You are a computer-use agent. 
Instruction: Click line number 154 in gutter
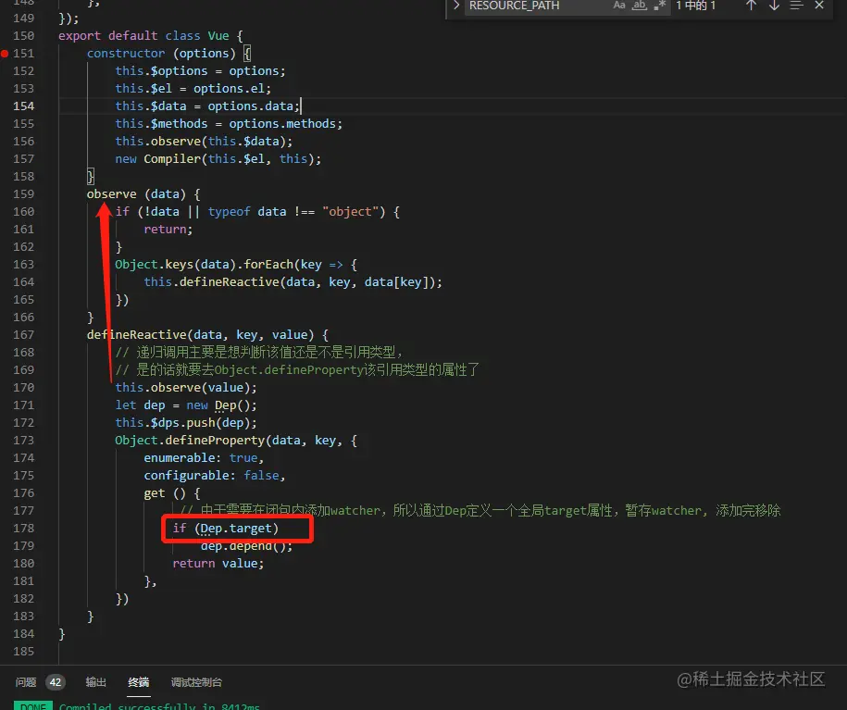(x=23, y=106)
